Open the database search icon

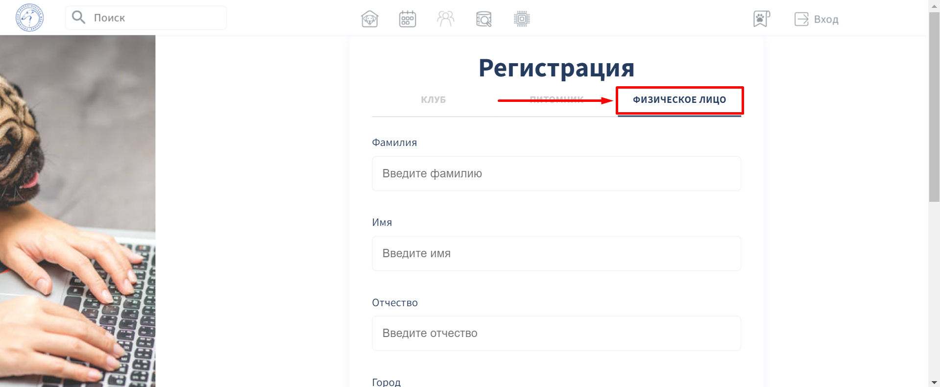pos(483,19)
